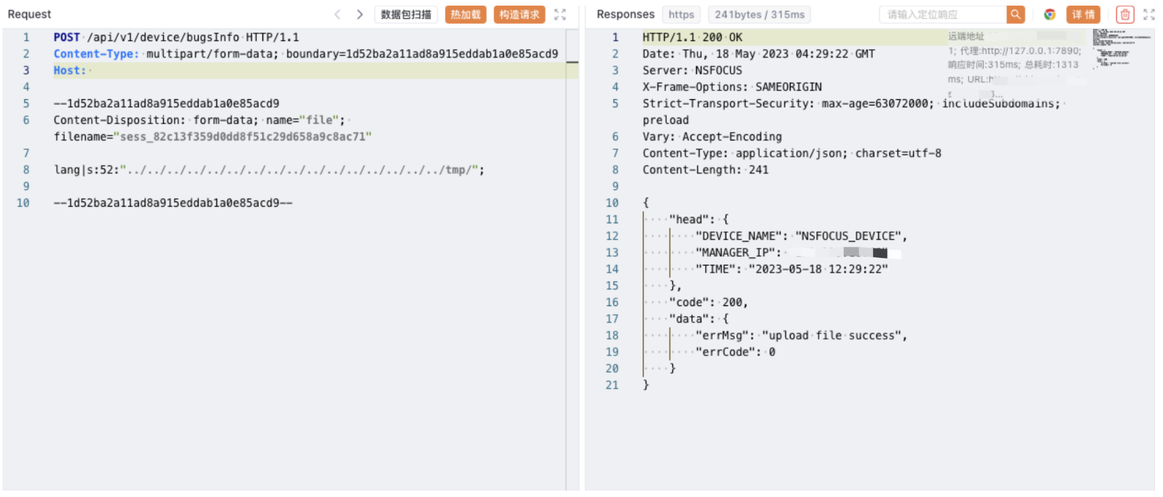This screenshot has width=1163, height=497.
Task: Expand the Responses panel to fullscreen
Action: coord(1149,14)
